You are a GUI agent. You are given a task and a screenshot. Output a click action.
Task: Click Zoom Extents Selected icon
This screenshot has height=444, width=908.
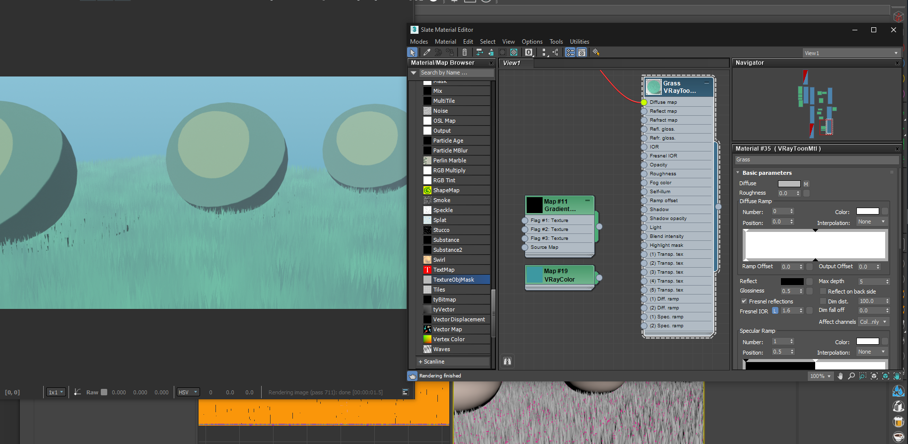pyautogui.click(x=886, y=376)
